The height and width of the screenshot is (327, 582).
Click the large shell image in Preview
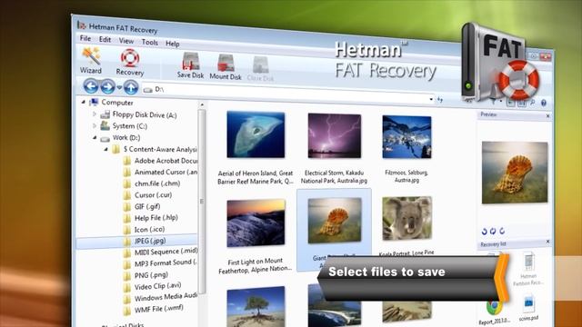click(x=515, y=173)
